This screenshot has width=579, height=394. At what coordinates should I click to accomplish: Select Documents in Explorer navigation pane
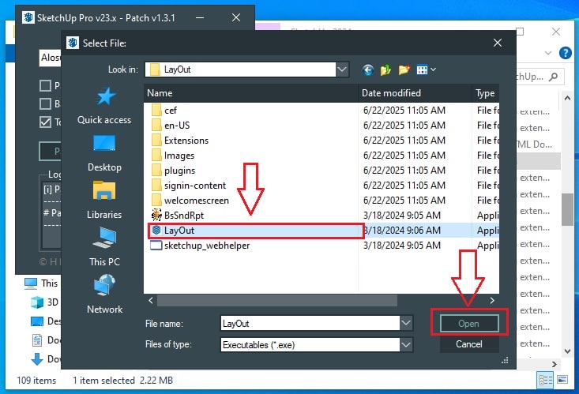click(46, 340)
